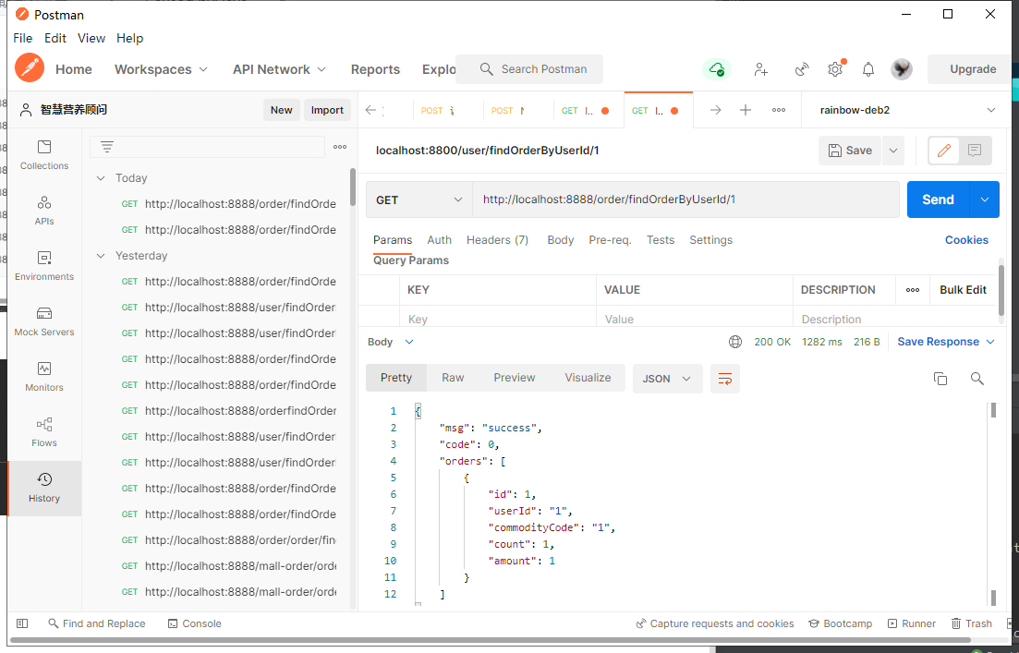The image size is (1019, 653).
Task: Click the request URL field
Action: pyautogui.click(x=685, y=200)
